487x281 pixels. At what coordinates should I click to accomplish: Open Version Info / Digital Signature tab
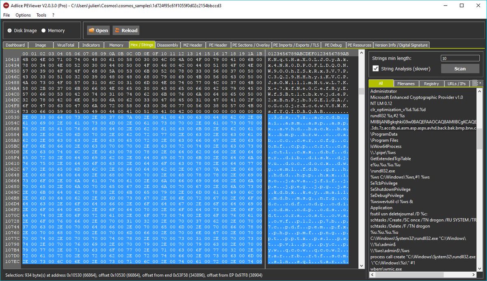point(401,45)
